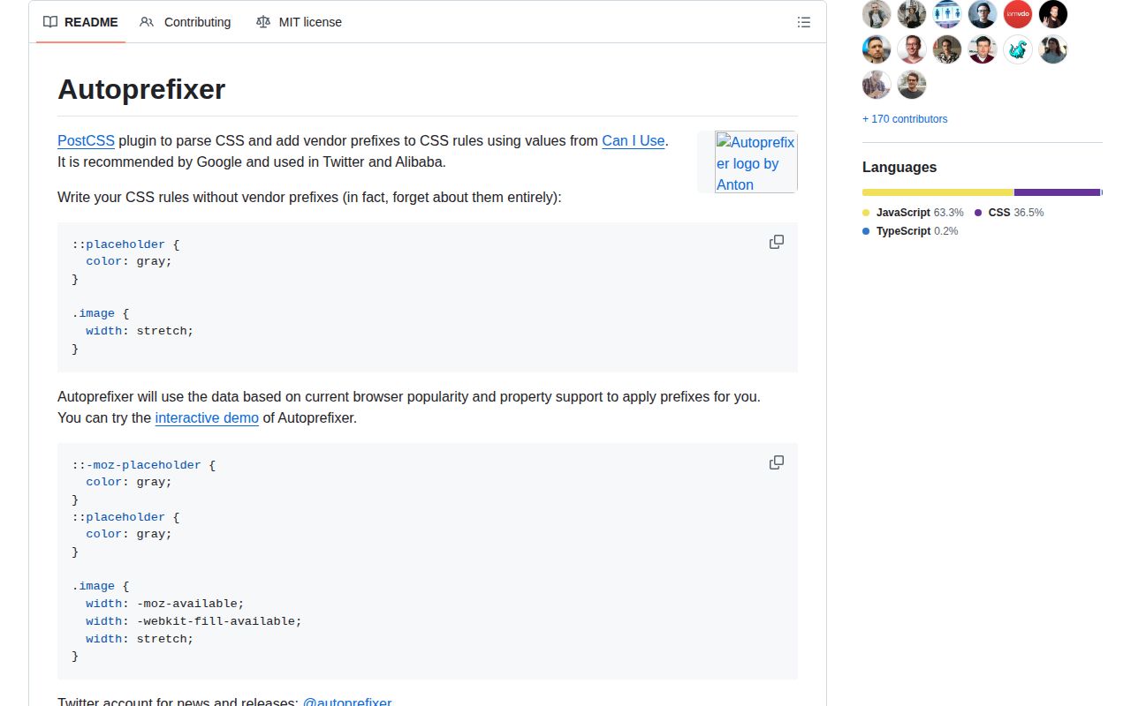
Task: Copy the ::-moz-placeholder output code block
Action: tap(777, 462)
